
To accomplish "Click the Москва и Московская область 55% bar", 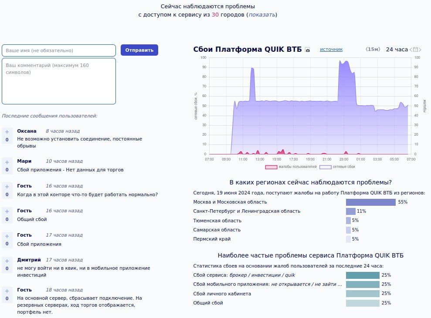I will tap(371, 202).
